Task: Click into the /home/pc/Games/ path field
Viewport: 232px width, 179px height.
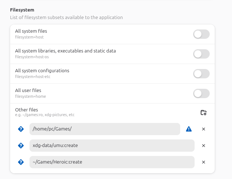Action: (104, 129)
